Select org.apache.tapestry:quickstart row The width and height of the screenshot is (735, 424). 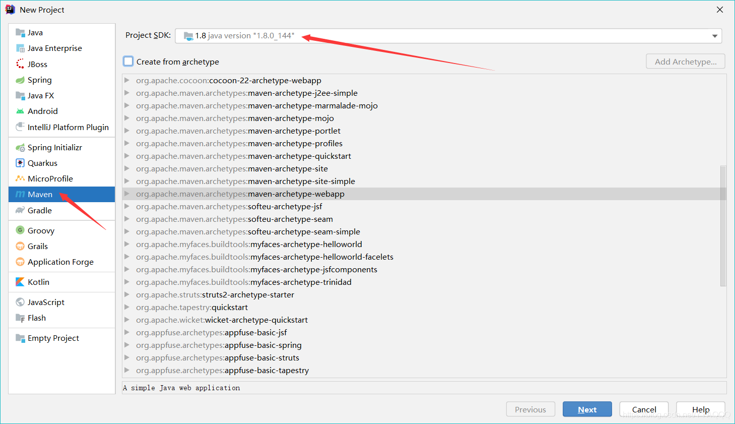[x=424, y=307]
